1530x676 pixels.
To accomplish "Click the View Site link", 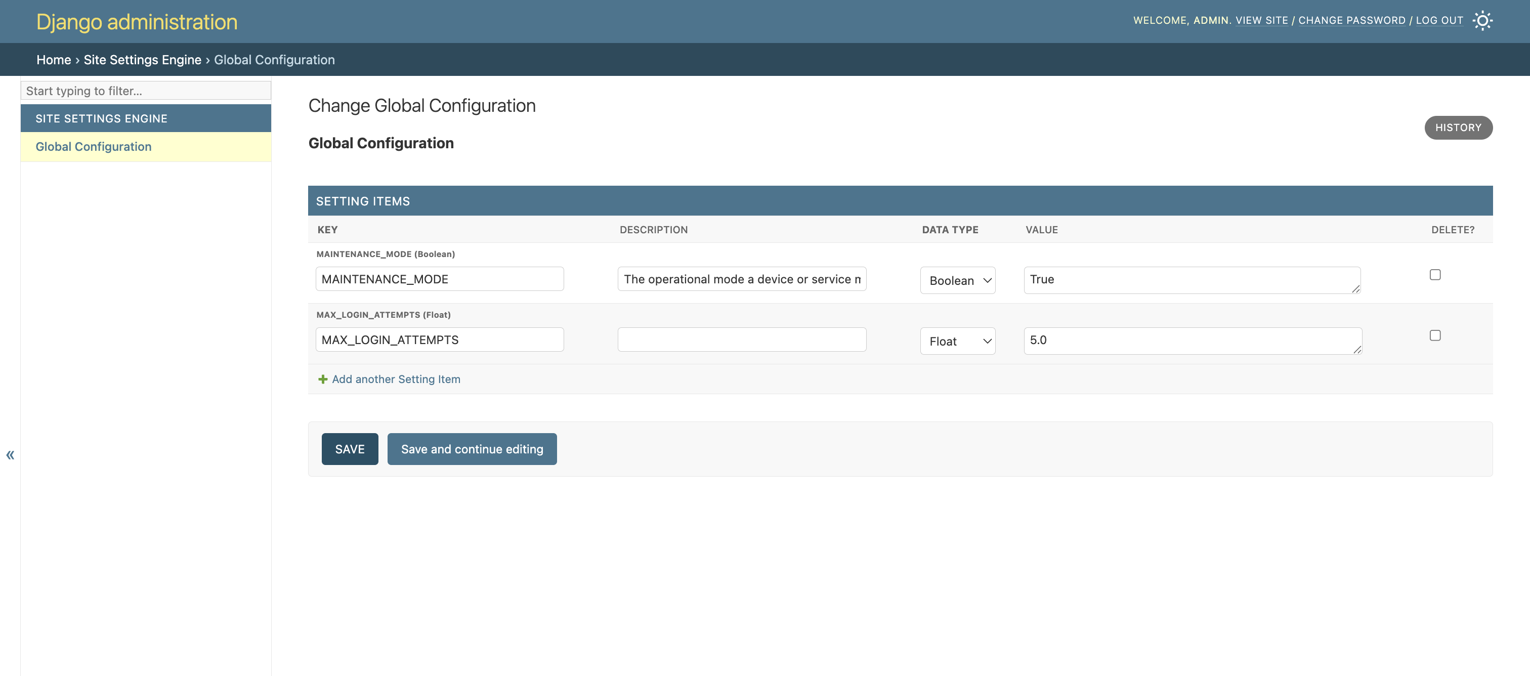I will tap(1261, 20).
